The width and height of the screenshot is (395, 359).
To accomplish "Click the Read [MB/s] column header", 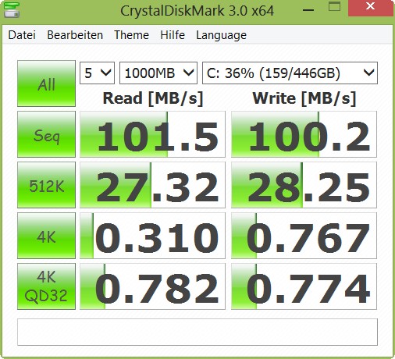I will (x=153, y=98).
